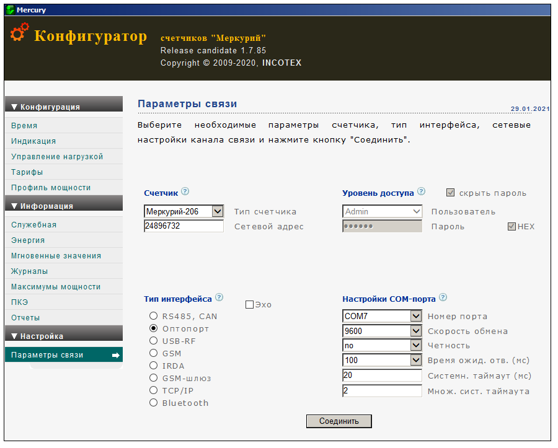Click the white arrow on Параметры связи
558x448 pixels.
[x=116, y=355]
